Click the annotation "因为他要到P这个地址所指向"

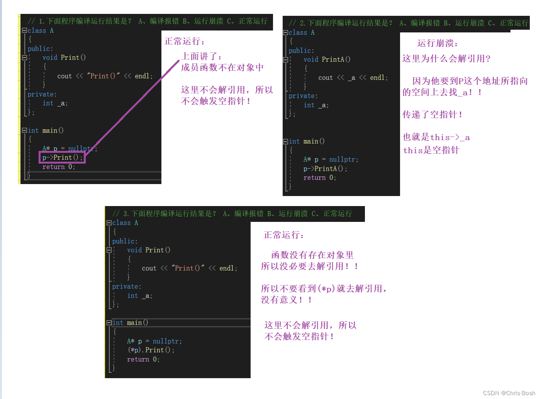click(x=470, y=81)
